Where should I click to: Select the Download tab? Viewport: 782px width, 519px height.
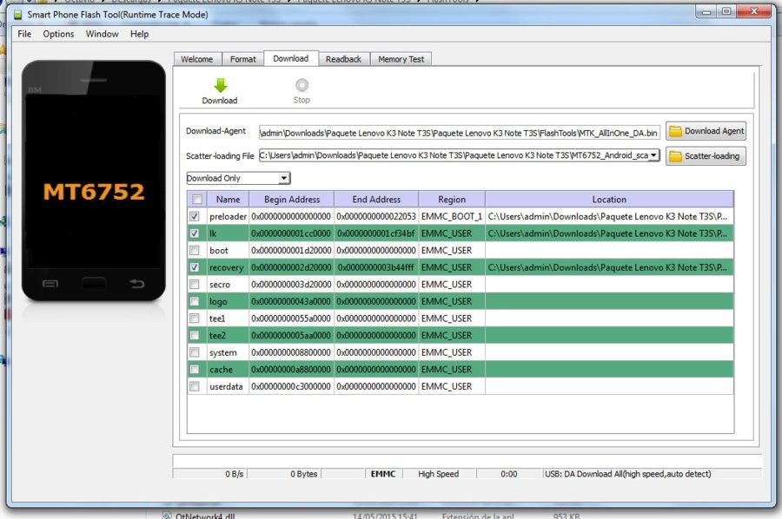point(291,58)
